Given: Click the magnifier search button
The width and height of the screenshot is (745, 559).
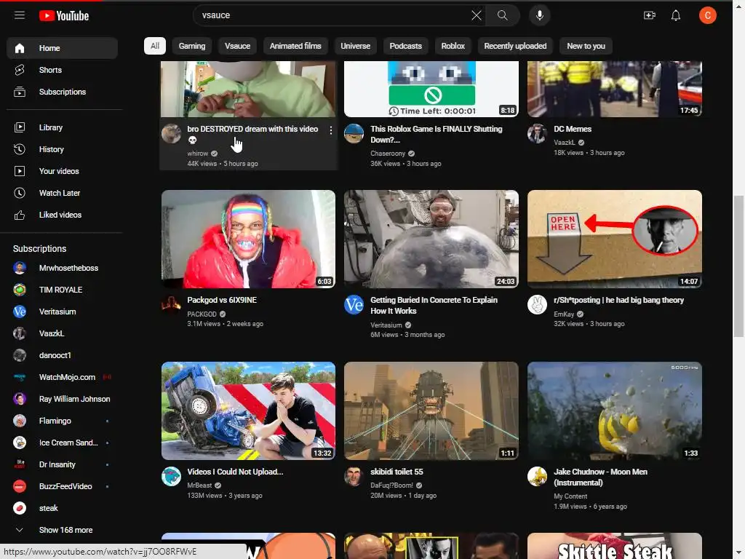Looking at the screenshot, I should [x=502, y=15].
